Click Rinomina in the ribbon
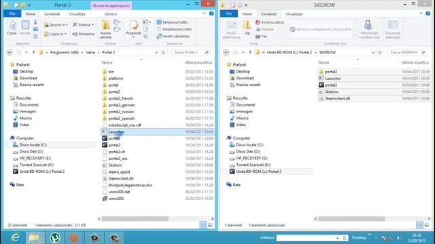The image size is (435, 244). tap(83, 34)
